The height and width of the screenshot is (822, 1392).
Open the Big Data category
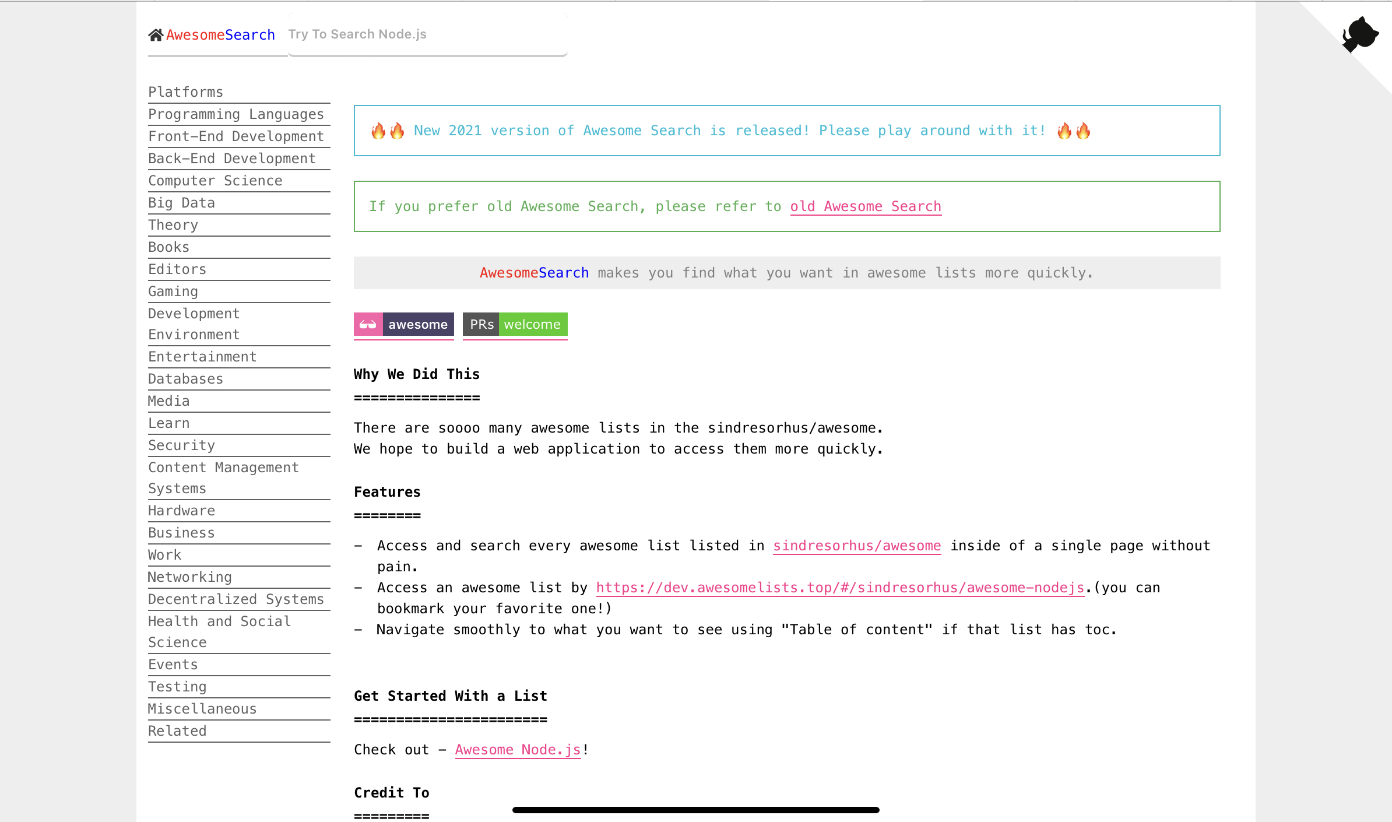pyautogui.click(x=181, y=203)
